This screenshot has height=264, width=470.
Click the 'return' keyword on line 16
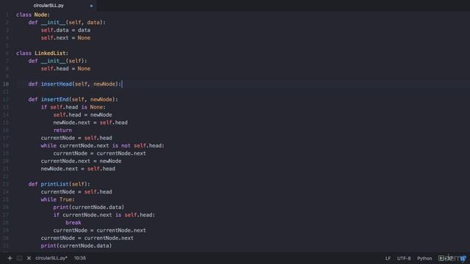pyautogui.click(x=62, y=131)
